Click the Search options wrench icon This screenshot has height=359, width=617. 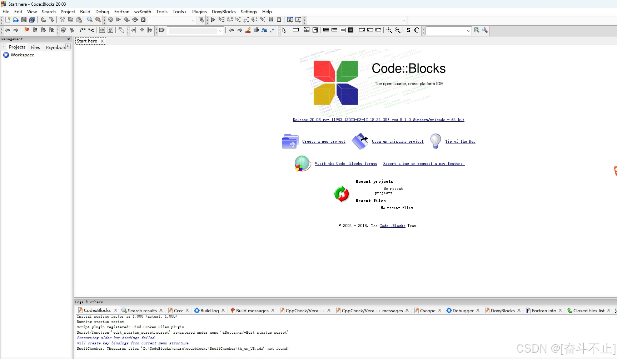pyautogui.click(x=485, y=30)
